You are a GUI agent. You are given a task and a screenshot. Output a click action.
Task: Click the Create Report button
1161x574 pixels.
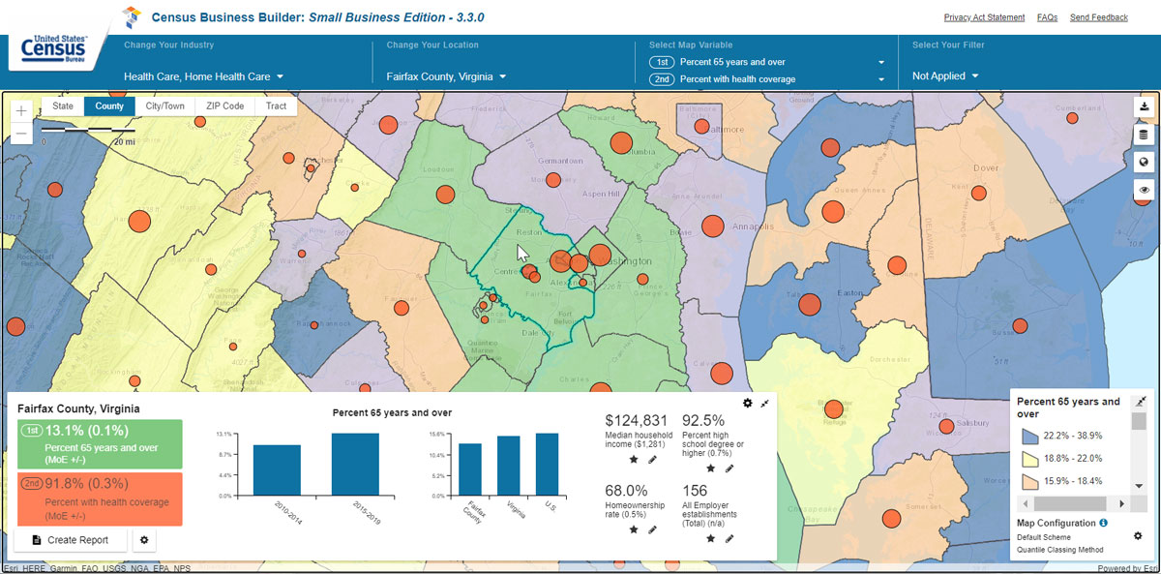click(x=71, y=539)
